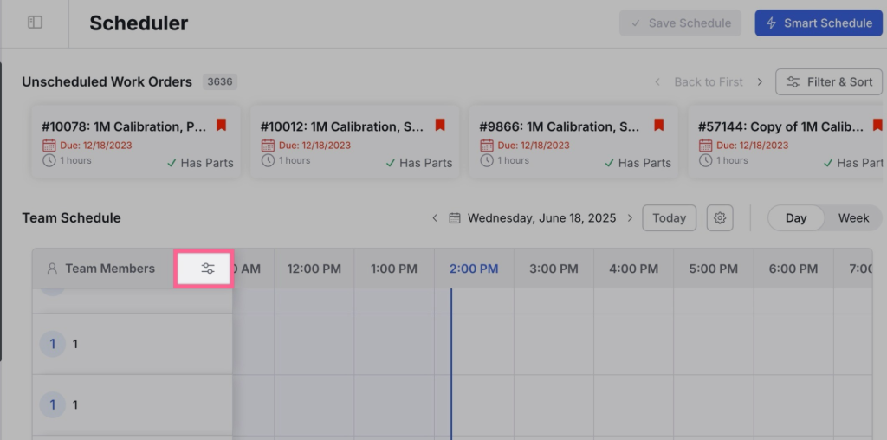This screenshot has width=887, height=440.
Task: Switch schedule to Day view
Action: coord(796,218)
